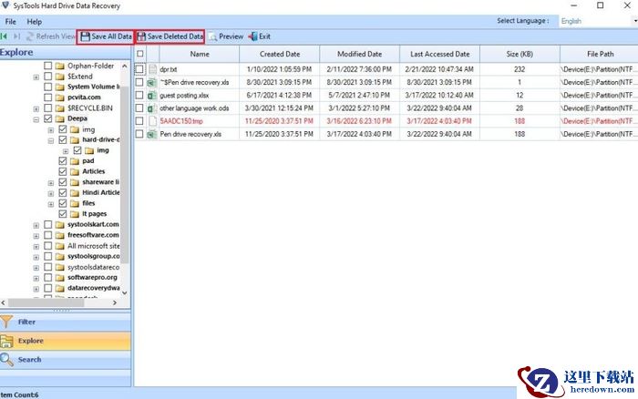Expand the files folder node

click(x=51, y=204)
